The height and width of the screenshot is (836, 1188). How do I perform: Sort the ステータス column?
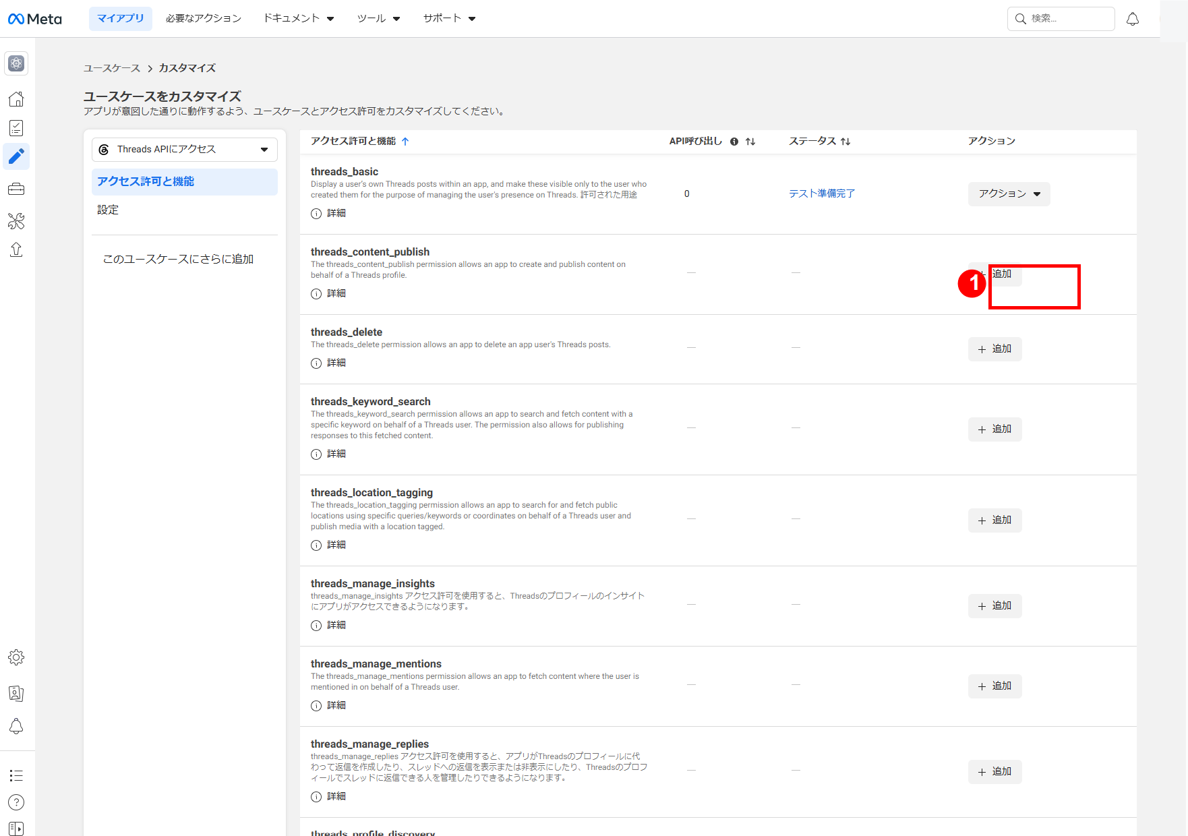845,142
